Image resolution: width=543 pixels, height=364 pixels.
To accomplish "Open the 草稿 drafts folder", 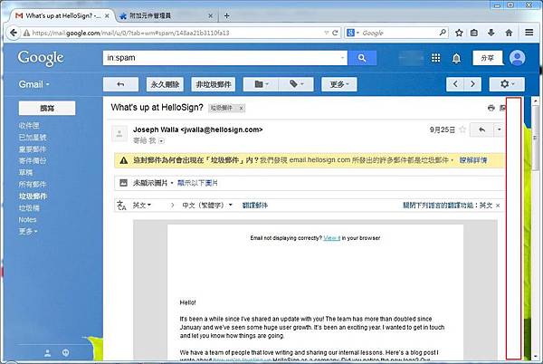I will point(25,172).
